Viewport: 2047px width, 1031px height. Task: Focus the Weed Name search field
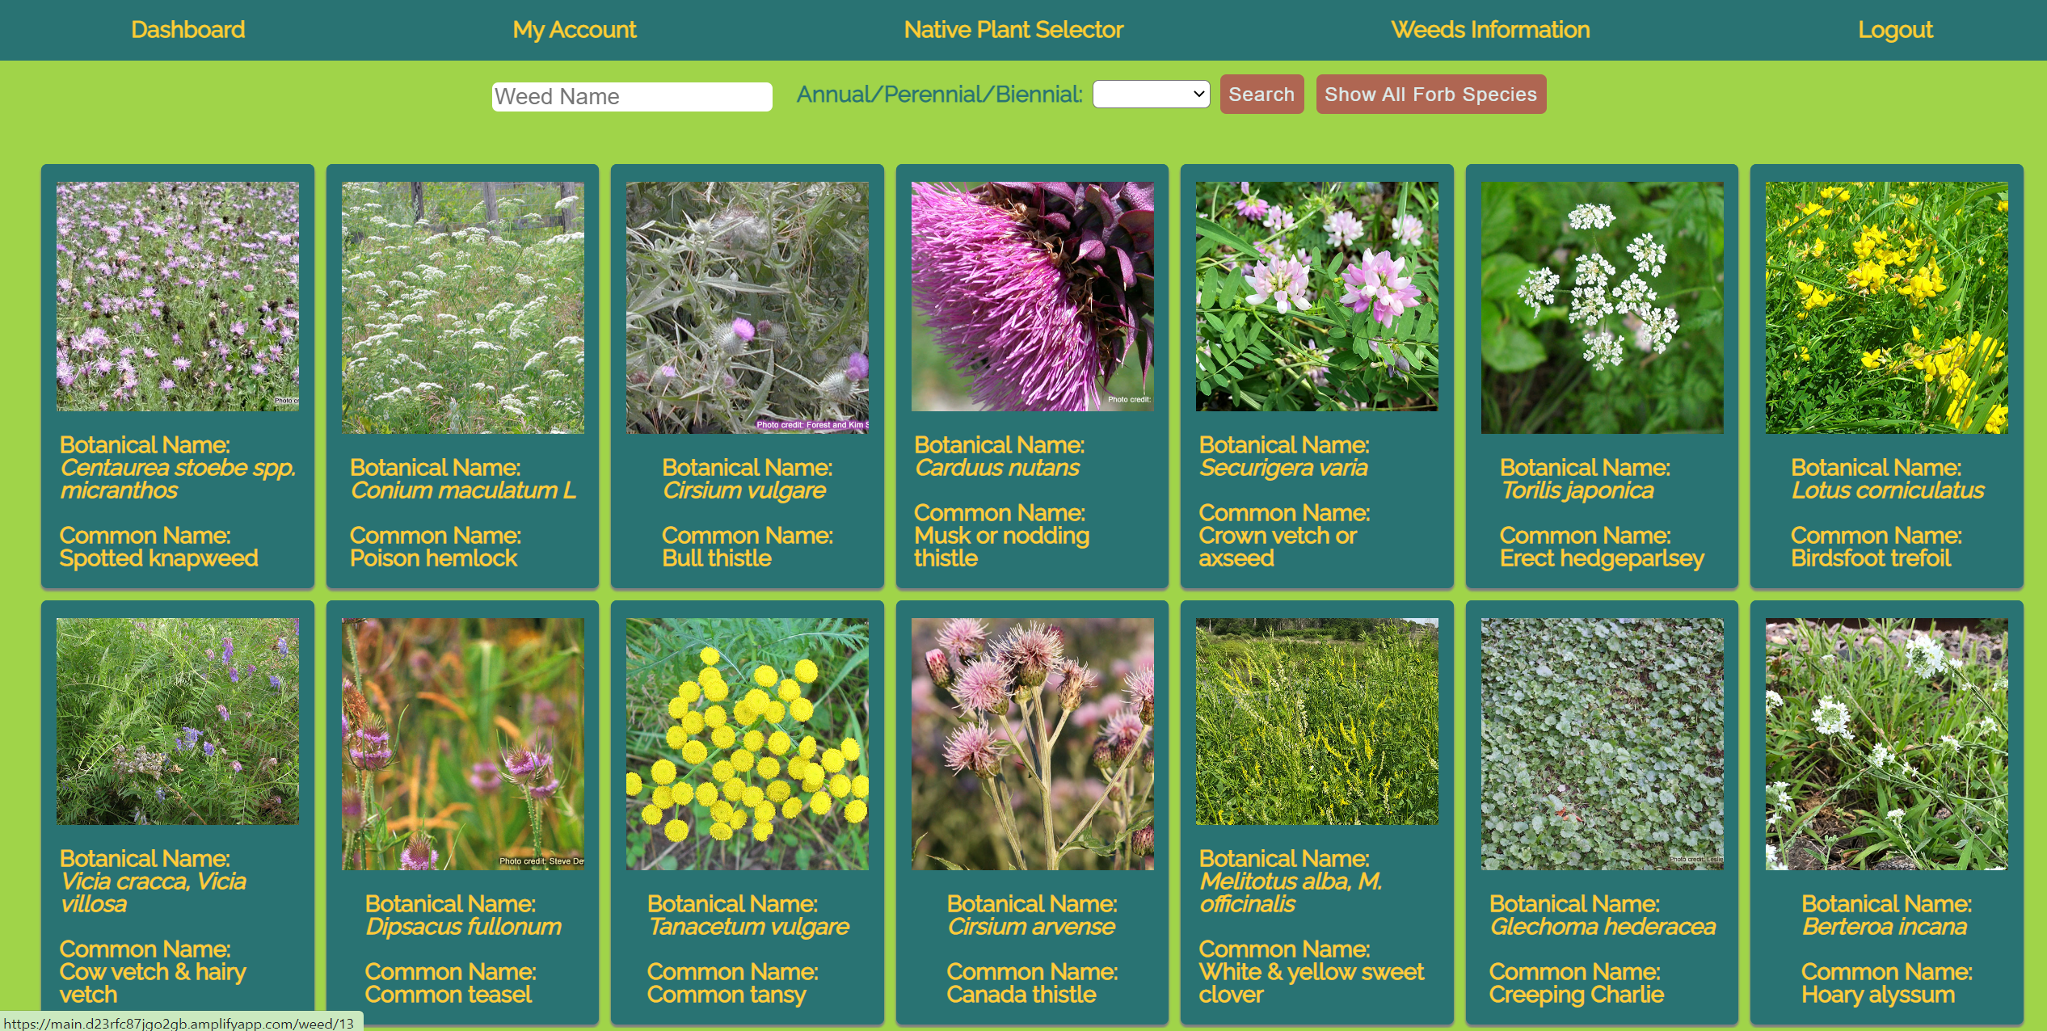point(631,97)
